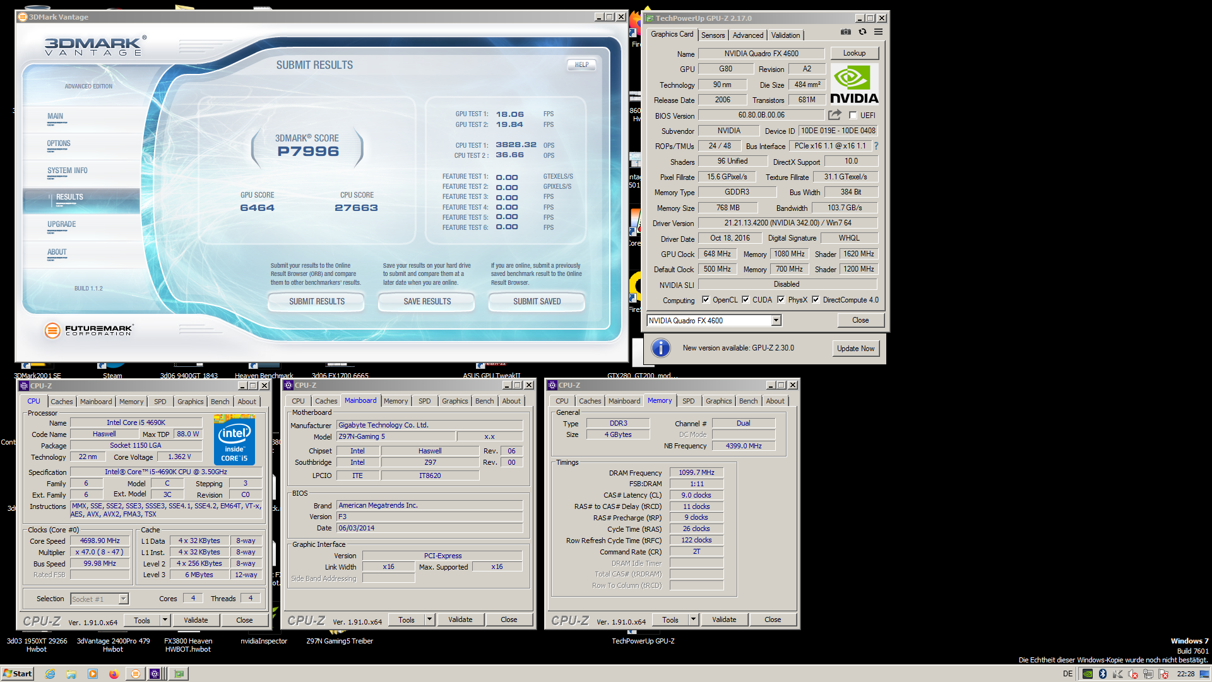Click the GPU-Z screenshot camera icon
The width and height of the screenshot is (1212, 682).
(846, 32)
